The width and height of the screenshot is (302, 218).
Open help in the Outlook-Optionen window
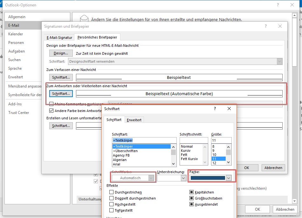(278, 5)
